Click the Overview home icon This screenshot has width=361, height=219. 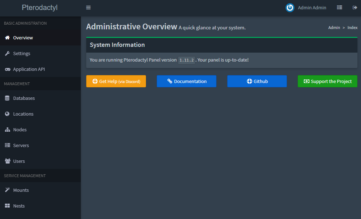click(8, 38)
